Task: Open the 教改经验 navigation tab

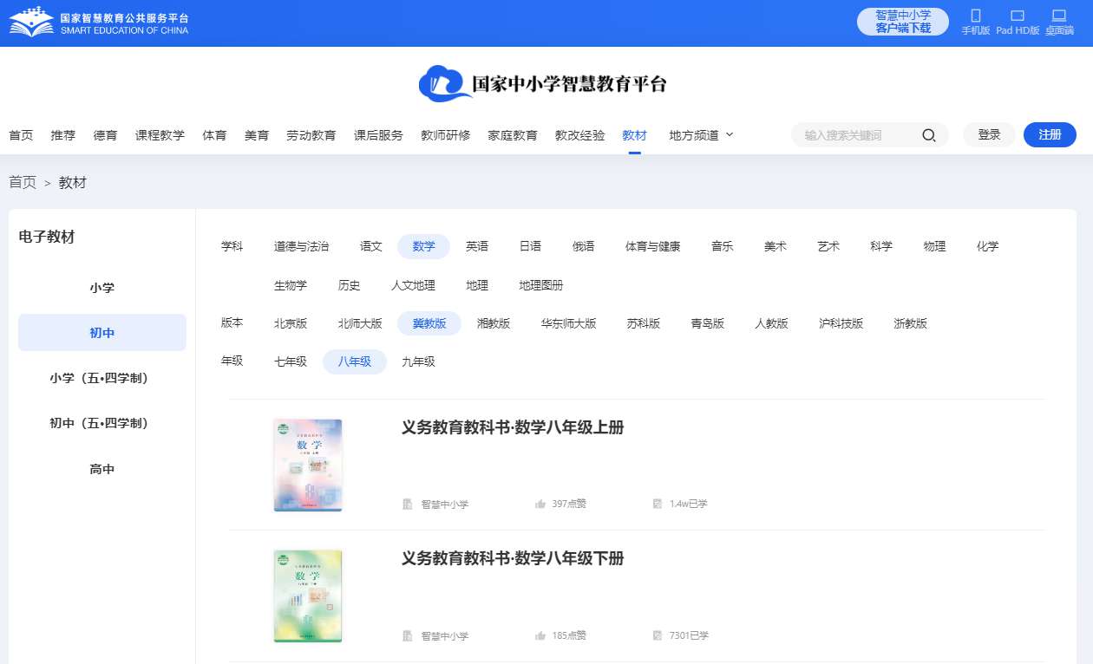Action: (x=580, y=135)
